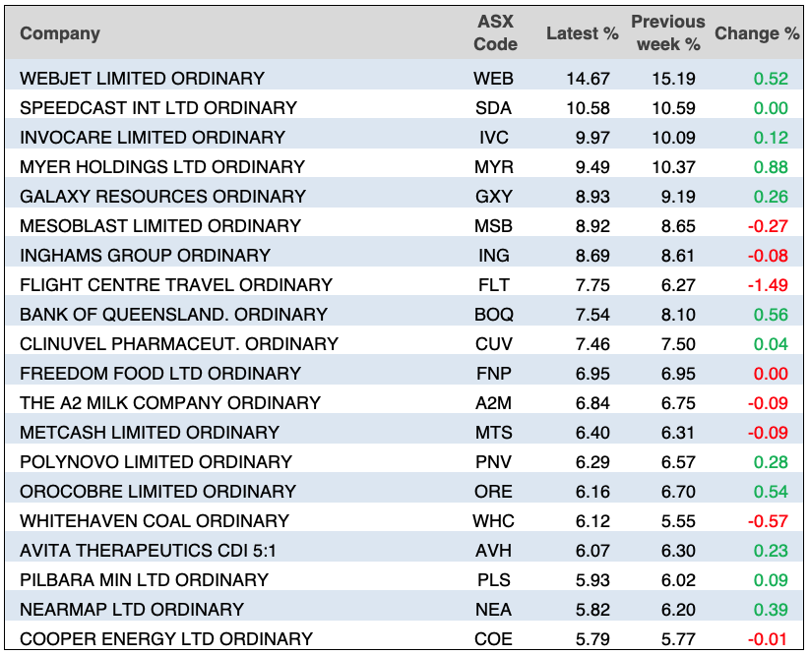Viewport: 809px width, 655px height.
Task: Click the Previous week % header
Action: click(668, 33)
